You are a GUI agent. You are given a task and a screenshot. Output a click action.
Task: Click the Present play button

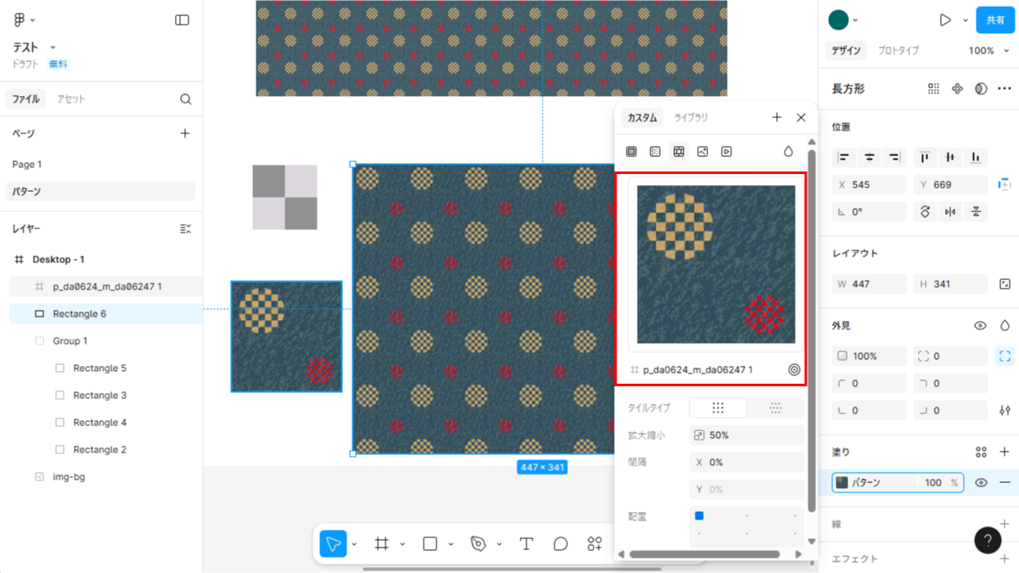pyautogui.click(x=945, y=20)
